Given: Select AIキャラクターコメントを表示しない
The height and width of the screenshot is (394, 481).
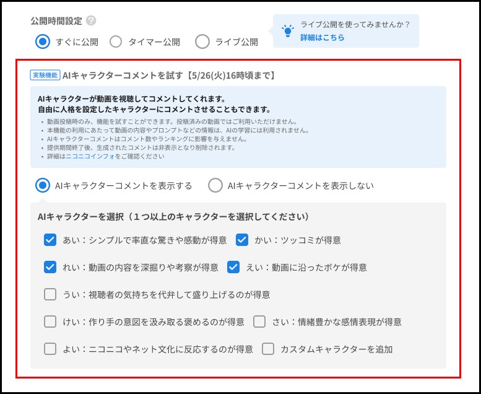Looking at the screenshot, I should click(215, 185).
